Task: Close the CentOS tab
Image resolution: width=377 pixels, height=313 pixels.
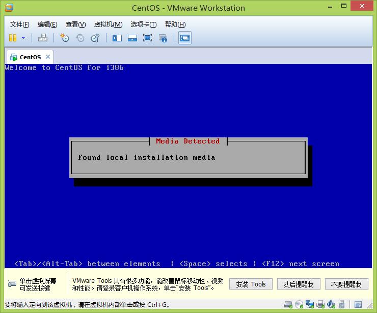Action: (x=48, y=57)
